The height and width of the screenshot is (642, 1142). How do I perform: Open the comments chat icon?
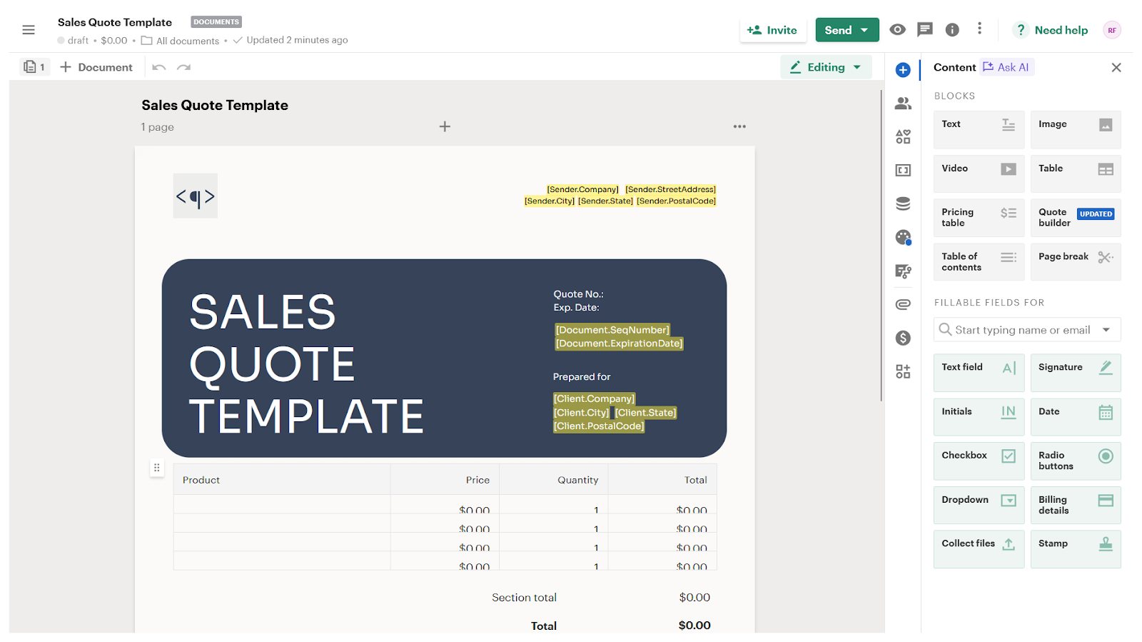pos(925,29)
